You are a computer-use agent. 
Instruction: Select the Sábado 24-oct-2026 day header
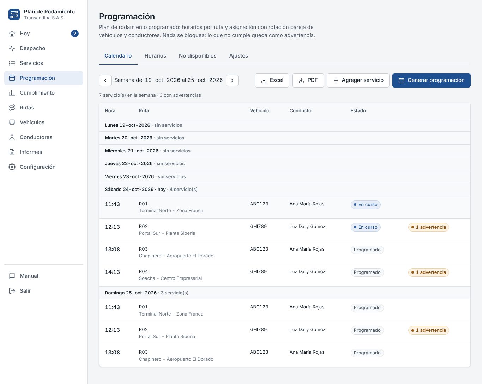point(285,190)
